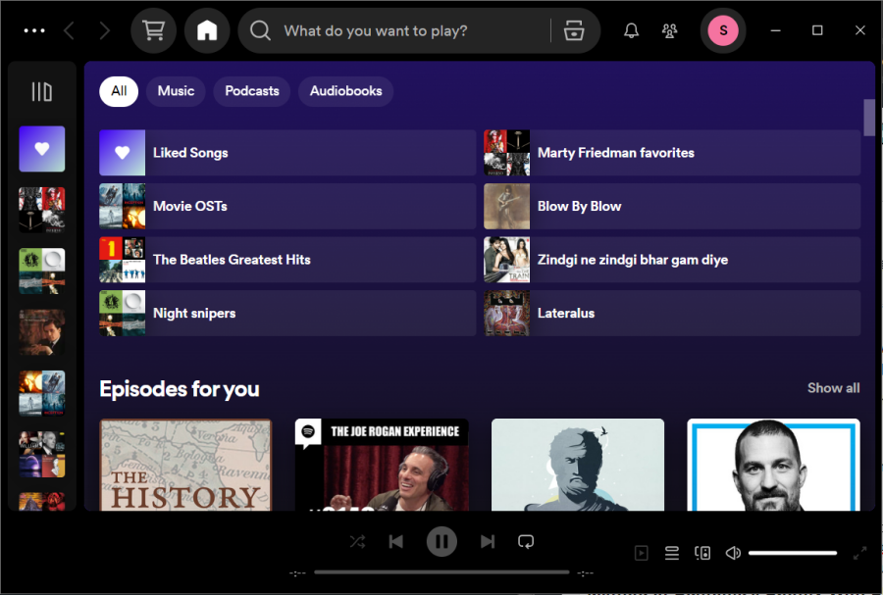Viewport: 883px width, 595px height.
Task: Open the user profile menu
Action: click(723, 30)
